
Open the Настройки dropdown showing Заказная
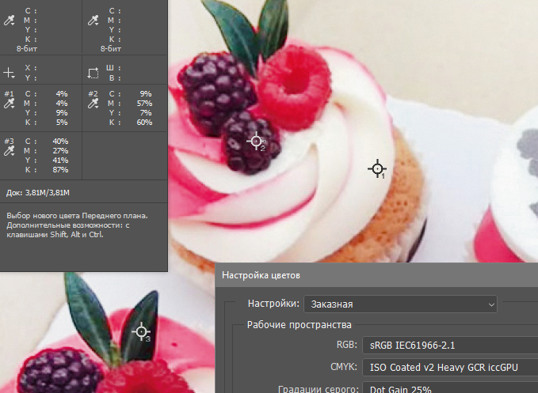400,304
